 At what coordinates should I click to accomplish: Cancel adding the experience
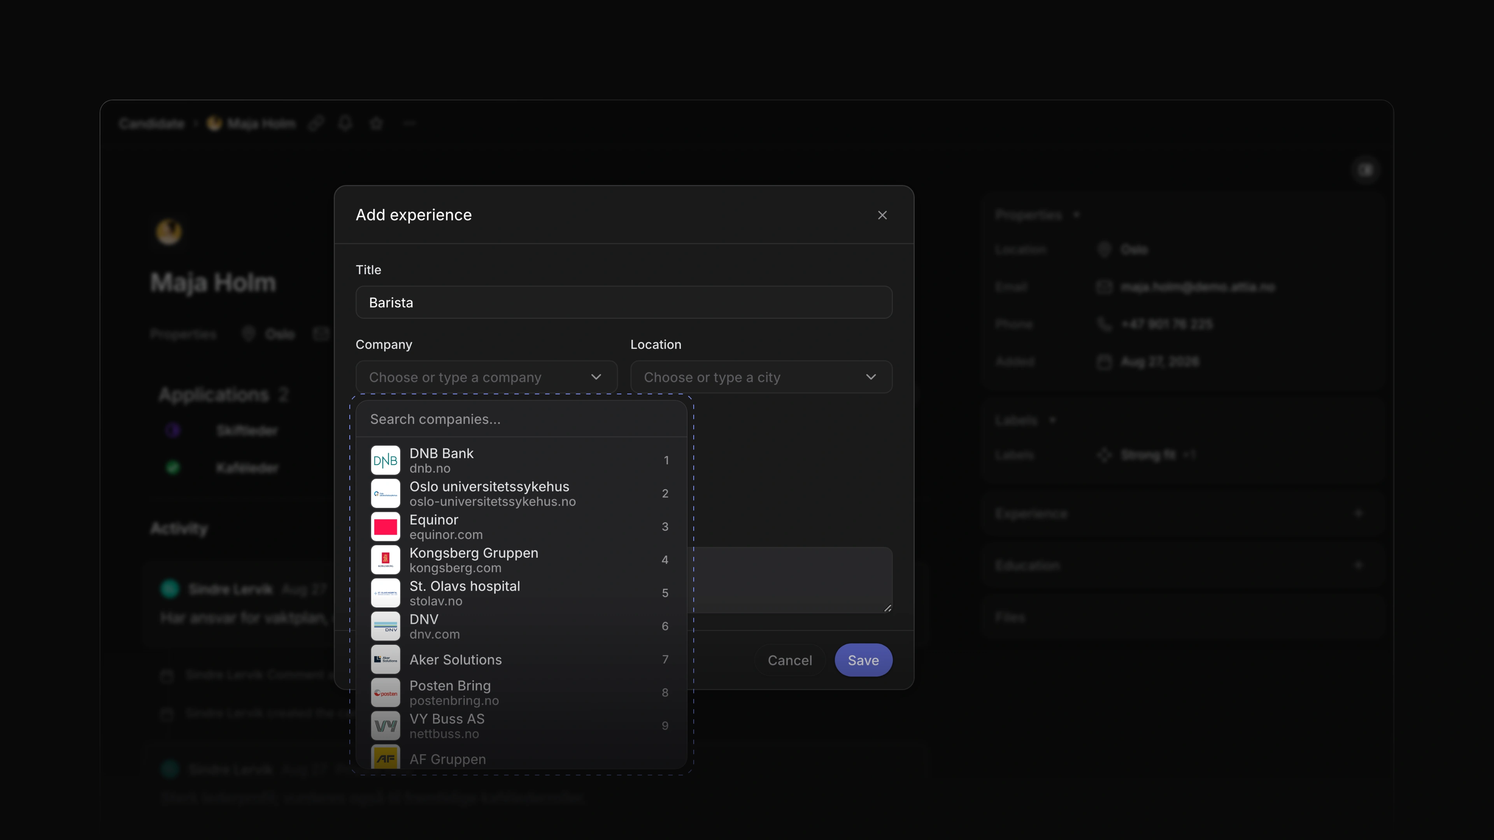pyautogui.click(x=789, y=660)
